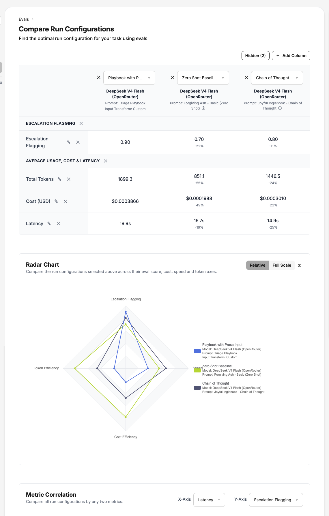Open the Zero Shot Baseline column dropdown
This screenshot has height=516, width=329.
203,78
